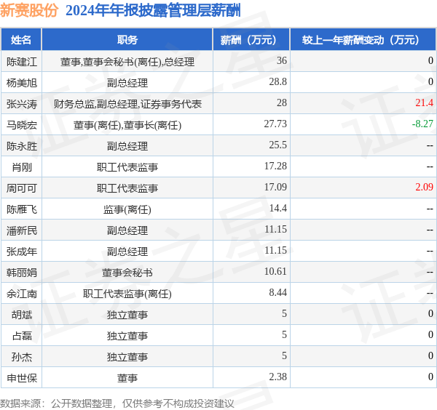Click the data source footnote 数据来源
437x410 pixels.
click(x=117, y=403)
